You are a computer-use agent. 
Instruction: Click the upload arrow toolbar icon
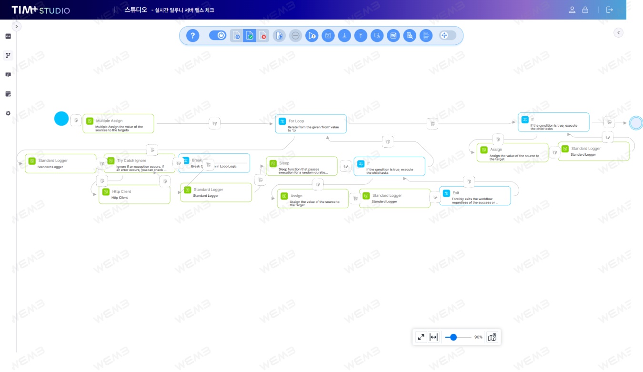(361, 36)
